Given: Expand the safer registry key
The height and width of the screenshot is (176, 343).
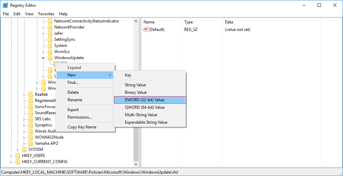Looking at the screenshot, I should [43, 33].
